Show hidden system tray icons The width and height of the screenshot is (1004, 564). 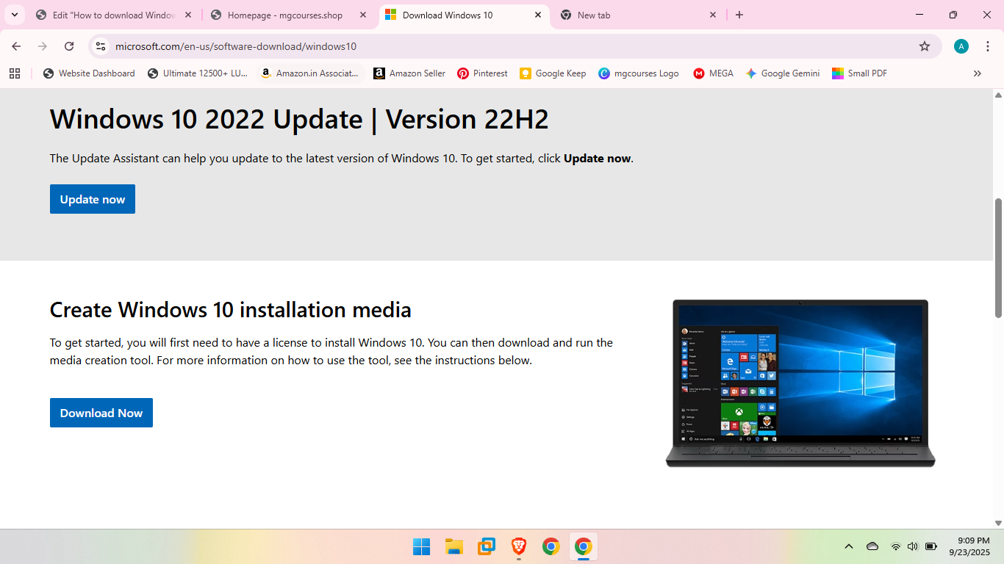point(849,546)
